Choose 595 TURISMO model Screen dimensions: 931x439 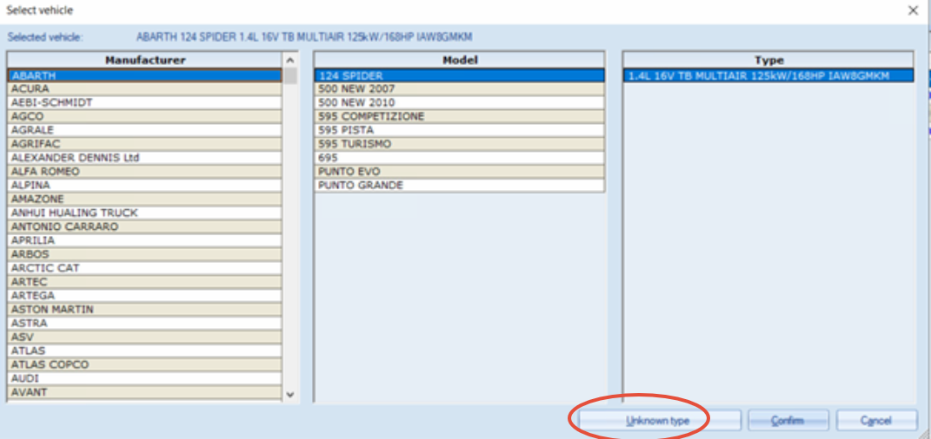(460, 144)
